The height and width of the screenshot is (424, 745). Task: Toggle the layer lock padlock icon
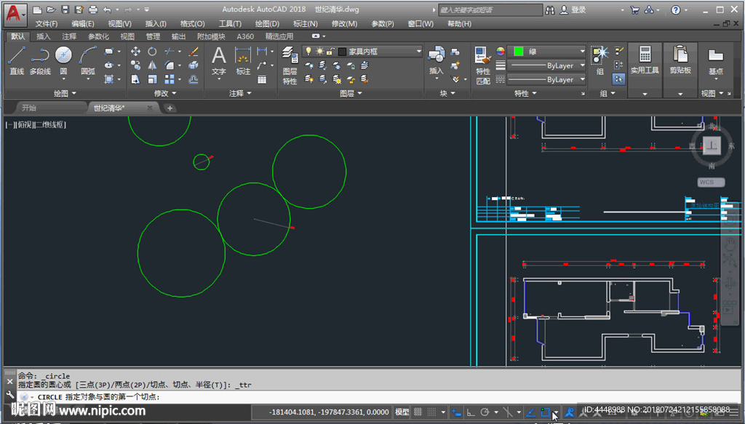tap(330, 52)
